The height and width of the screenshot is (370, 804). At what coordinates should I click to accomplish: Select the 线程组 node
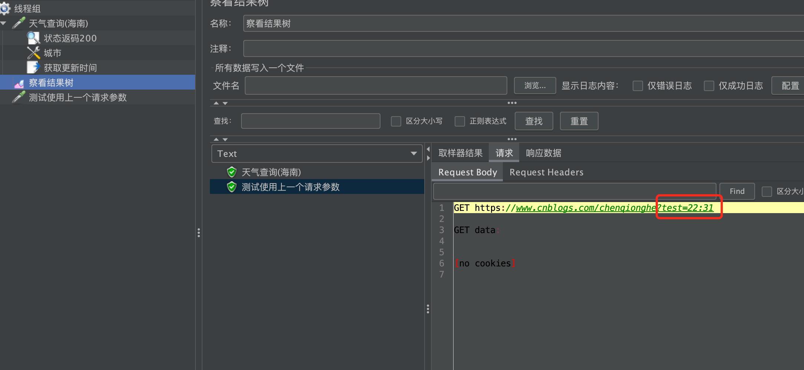click(27, 9)
